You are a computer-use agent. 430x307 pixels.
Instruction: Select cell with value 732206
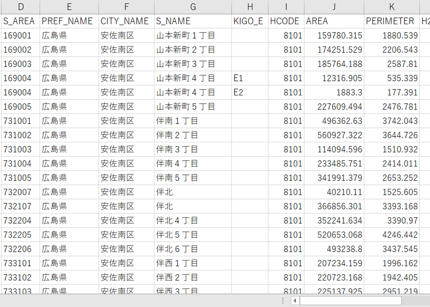(x=20, y=249)
